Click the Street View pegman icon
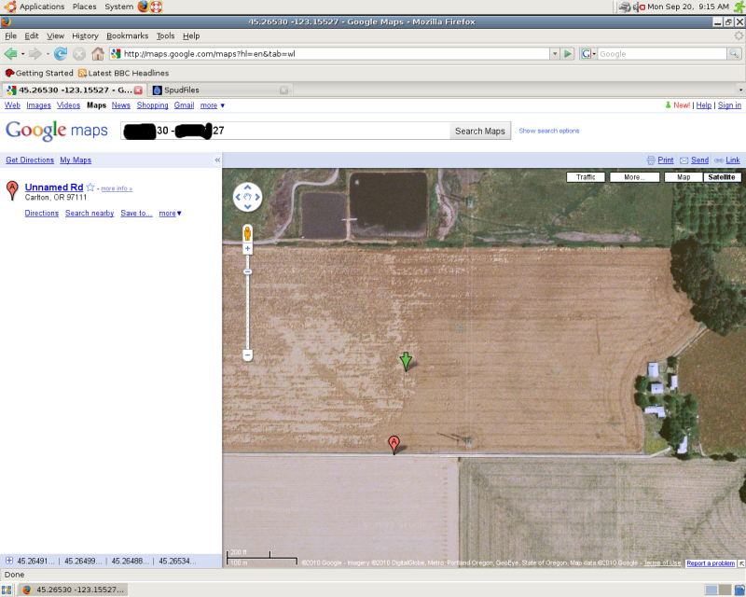 pyautogui.click(x=248, y=232)
